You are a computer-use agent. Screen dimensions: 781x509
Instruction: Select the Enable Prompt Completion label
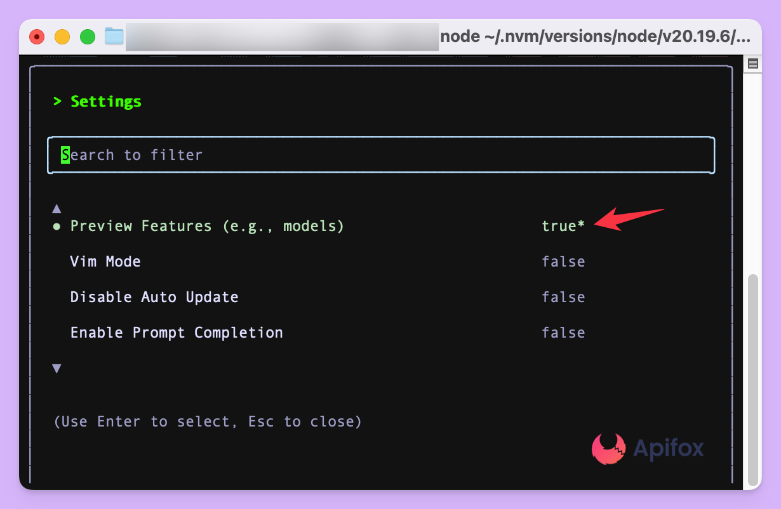(x=177, y=333)
